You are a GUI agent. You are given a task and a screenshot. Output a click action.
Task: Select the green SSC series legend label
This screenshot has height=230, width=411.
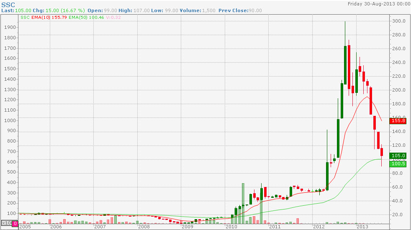25,17
